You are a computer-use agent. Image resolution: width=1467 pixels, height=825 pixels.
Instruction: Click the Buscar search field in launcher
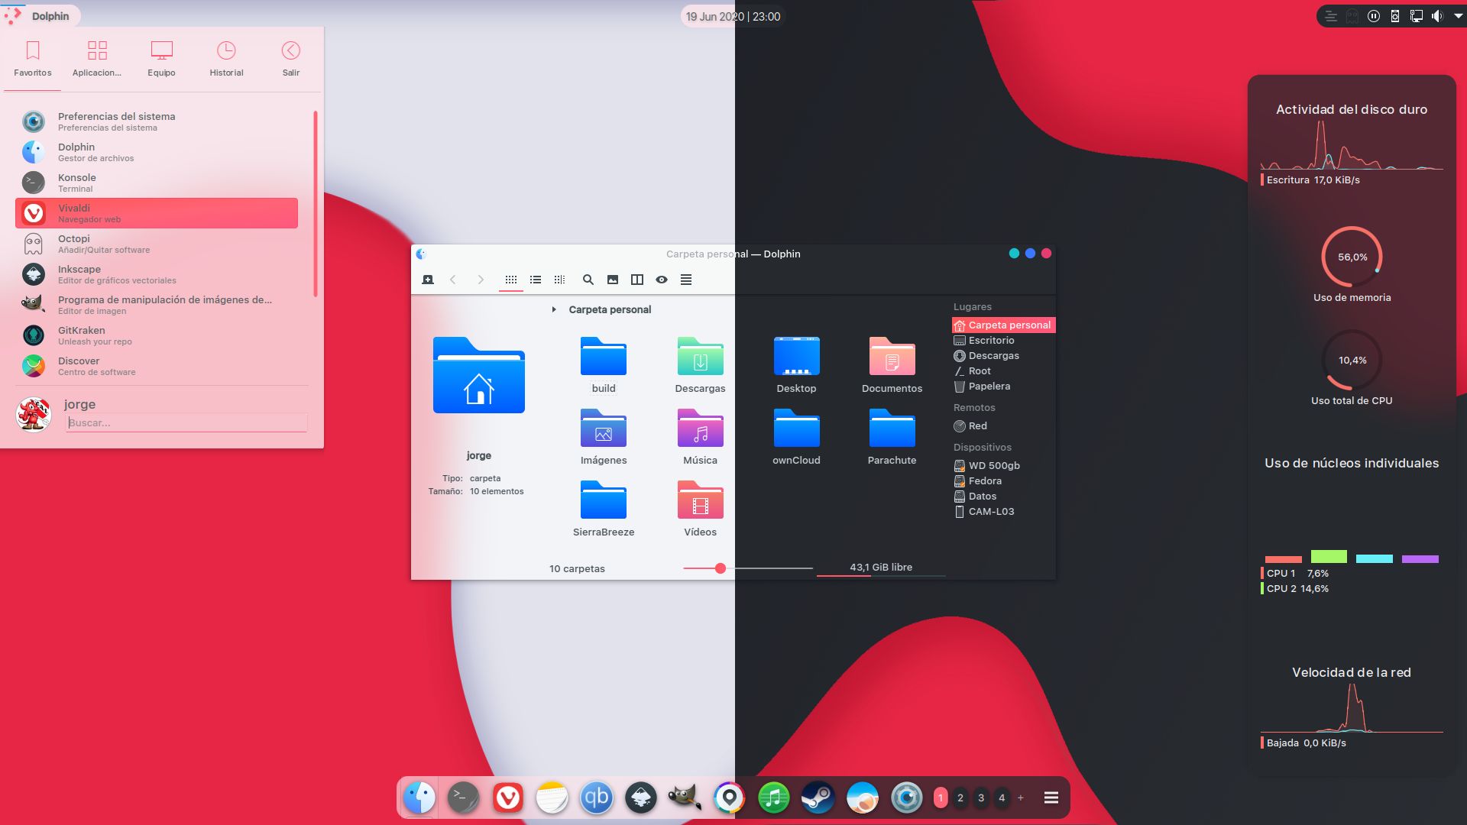186,422
